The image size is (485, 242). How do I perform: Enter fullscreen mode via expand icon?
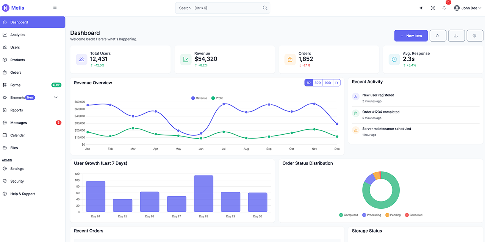(433, 8)
